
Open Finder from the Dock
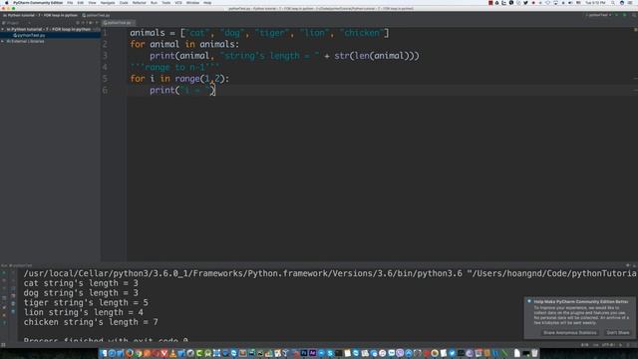tap(104, 353)
